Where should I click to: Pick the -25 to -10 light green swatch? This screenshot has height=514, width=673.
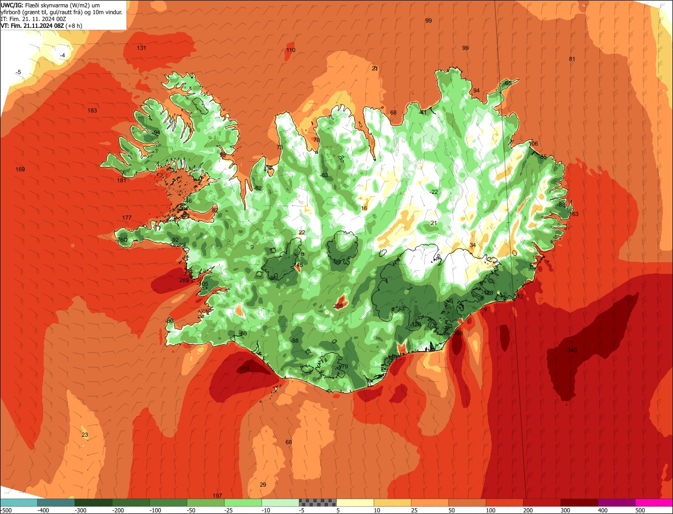[243, 502]
